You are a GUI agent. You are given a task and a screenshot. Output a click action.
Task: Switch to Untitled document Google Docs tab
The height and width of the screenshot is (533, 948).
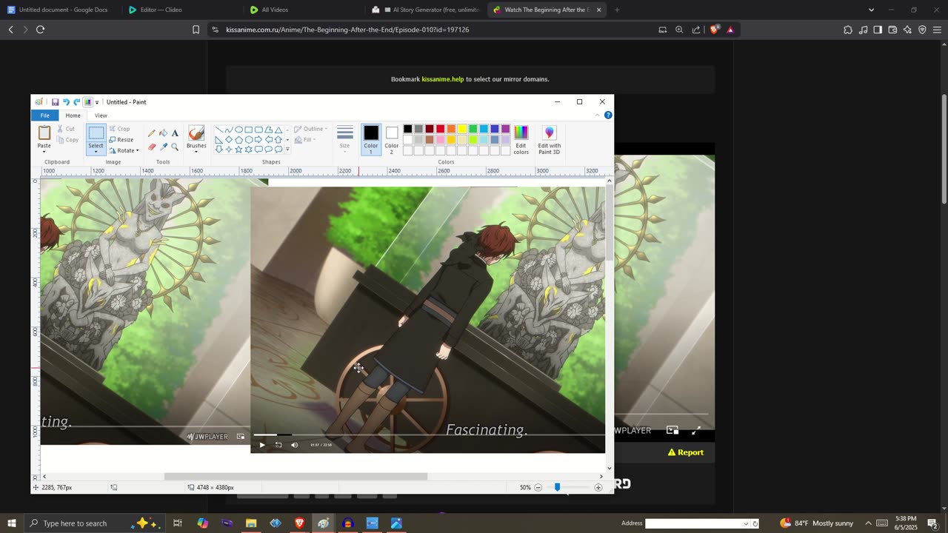click(x=58, y=10)
